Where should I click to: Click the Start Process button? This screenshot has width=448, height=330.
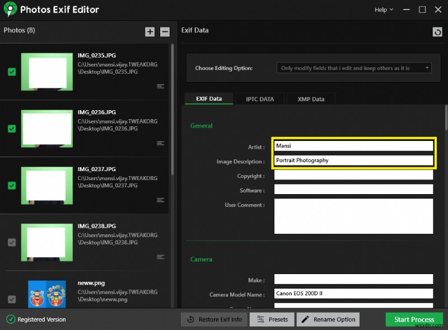[414, 319]
